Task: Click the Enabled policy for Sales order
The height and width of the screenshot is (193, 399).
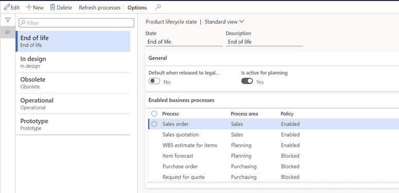Action: pyautogui.click(x=290, y=124)
